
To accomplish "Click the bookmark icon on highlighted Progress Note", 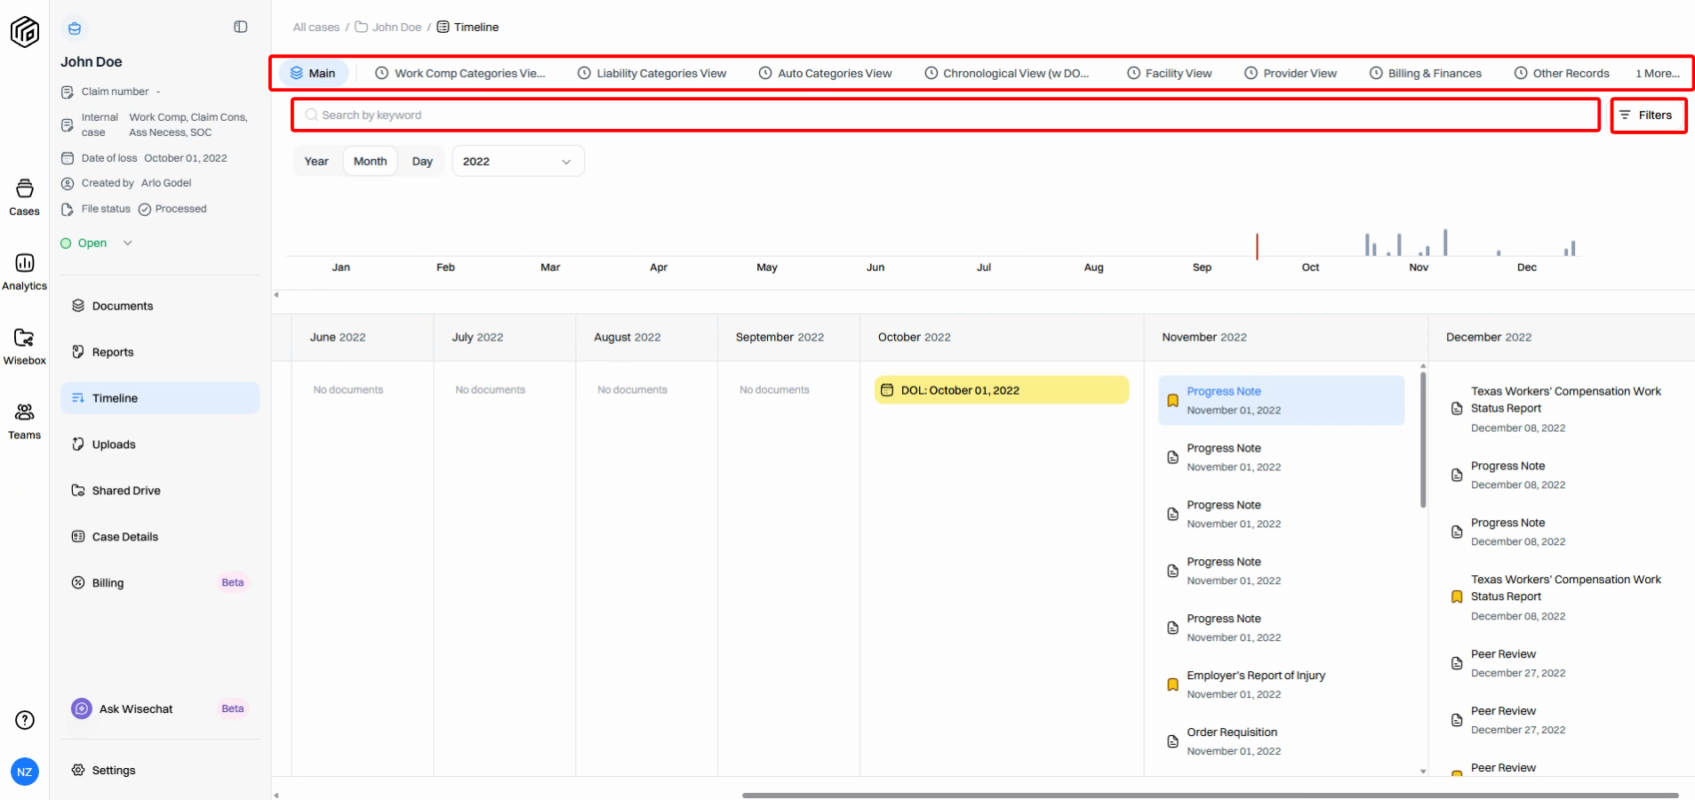I will click(x=1172, y=401).
